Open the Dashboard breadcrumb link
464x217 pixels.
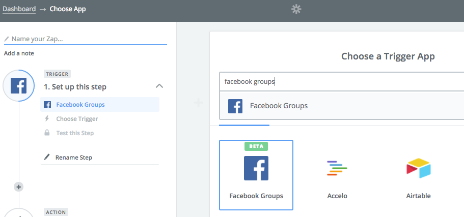click(x=19, y=9)
